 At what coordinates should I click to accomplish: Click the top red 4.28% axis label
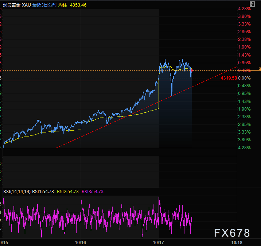(x=245, y=8)
